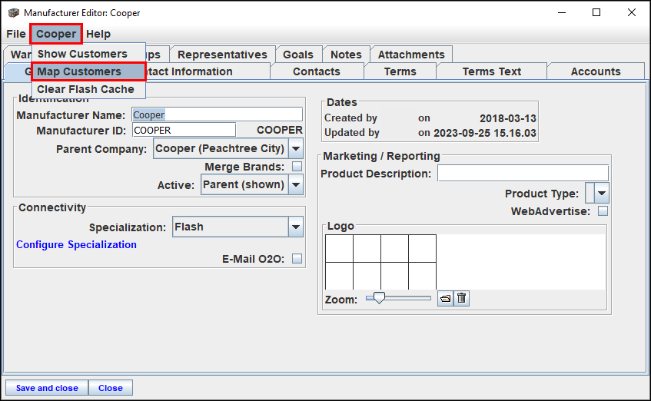The image size is (651, 401).
Task: Maximize the Manufacturer Editor window
Action: point(596,13)
